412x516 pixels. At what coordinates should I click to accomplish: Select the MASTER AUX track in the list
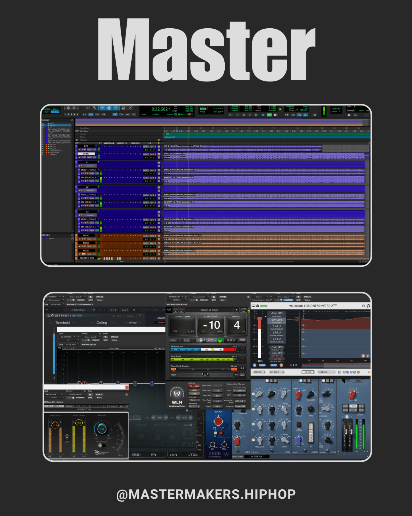pos(56,150)
